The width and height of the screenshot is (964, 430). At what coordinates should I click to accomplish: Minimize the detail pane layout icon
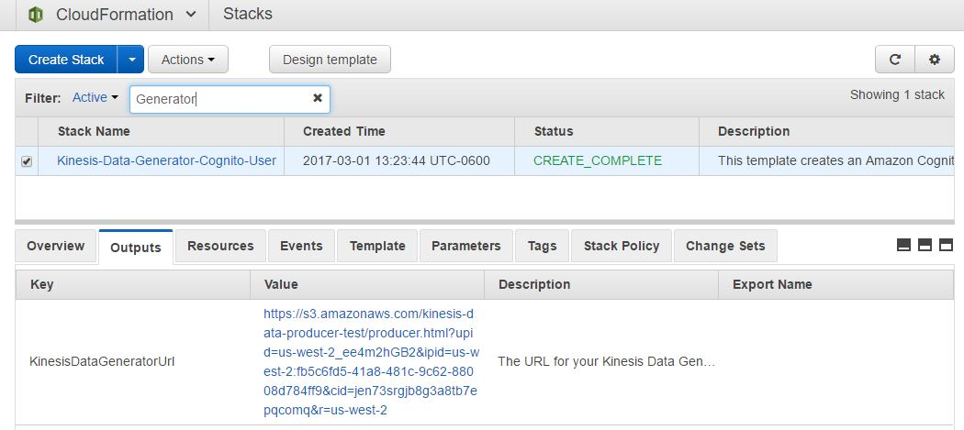click(903, 245)
